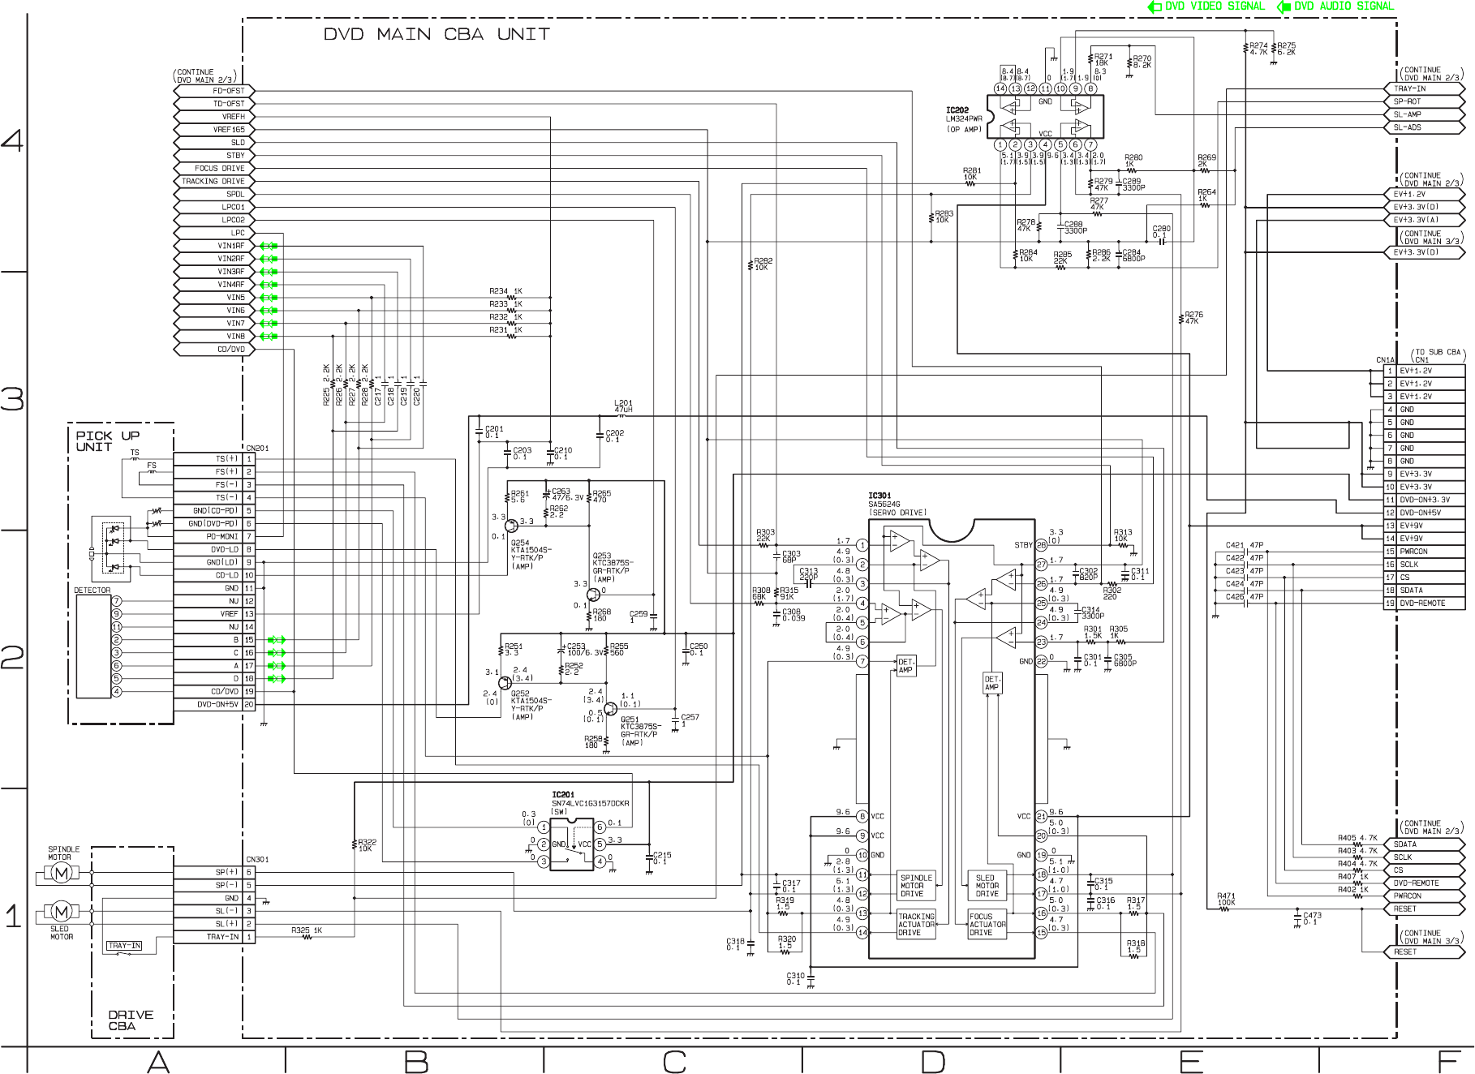Click transistor Q251 symbol
The width and height of the screenshot is (1475, 1074).
[x=610, y=708]
